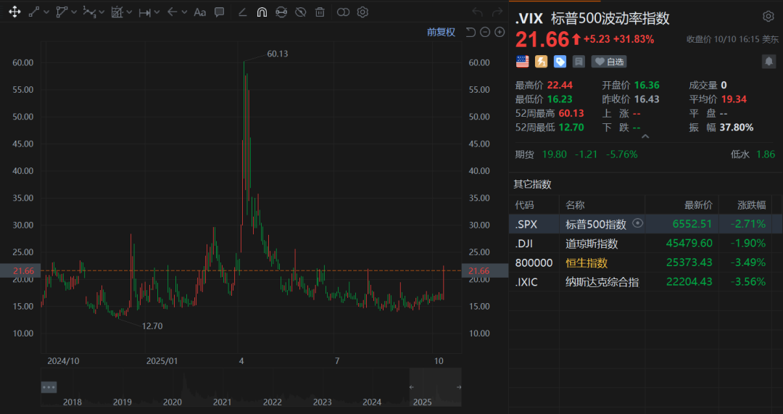783x414 pixels.
Task: Collapse the quote details chevron
Action: click(x=645, y=136)
